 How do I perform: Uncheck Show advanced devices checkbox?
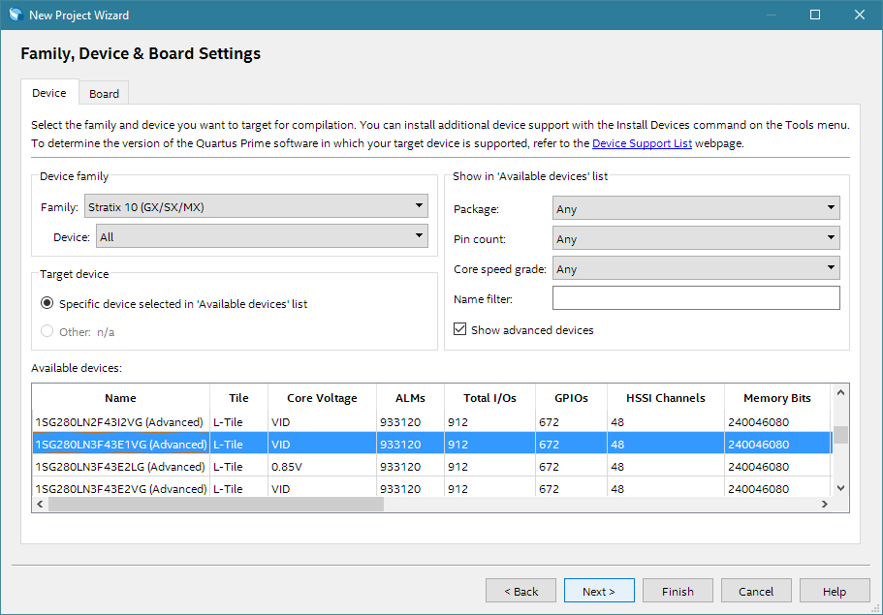[459, 330]
